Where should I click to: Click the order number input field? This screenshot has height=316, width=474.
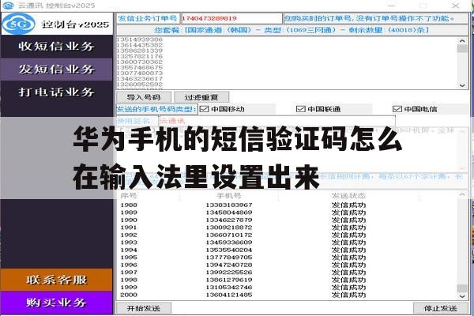231,18
